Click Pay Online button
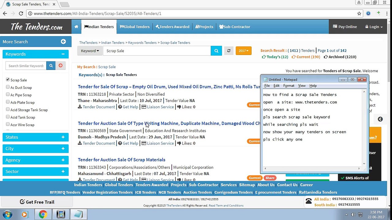This screenshot has width=392, height=220. point(345,27)
